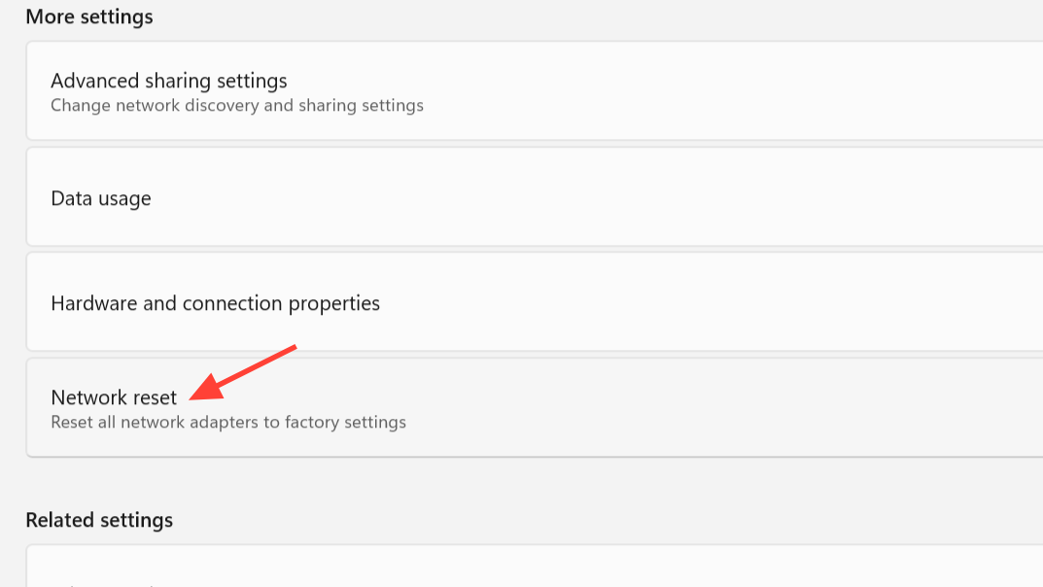Screen dimensions: 1043x587
Task: Open Advanced sharing settings
Action: pos(168,81)
